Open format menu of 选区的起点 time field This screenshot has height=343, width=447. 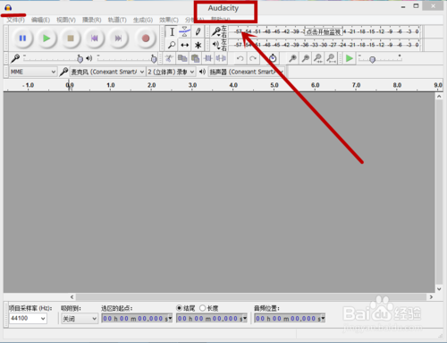[170, 319]
